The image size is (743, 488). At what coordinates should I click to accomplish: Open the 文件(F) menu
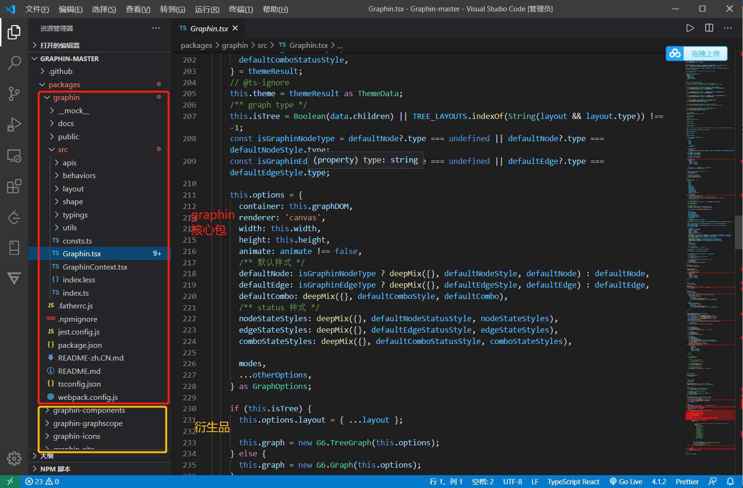(37, 9)
